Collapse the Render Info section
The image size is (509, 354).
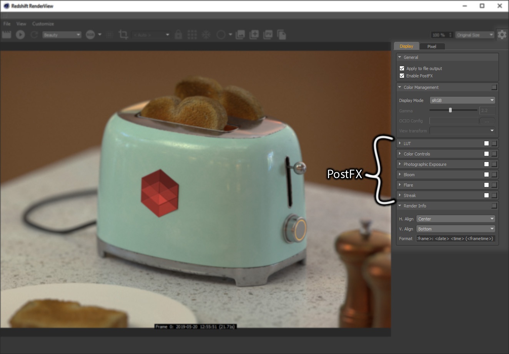coord(400,206)
